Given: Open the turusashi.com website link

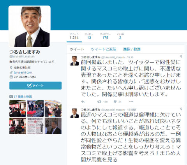Looking at the screenshot, I should tap(23, 72).
